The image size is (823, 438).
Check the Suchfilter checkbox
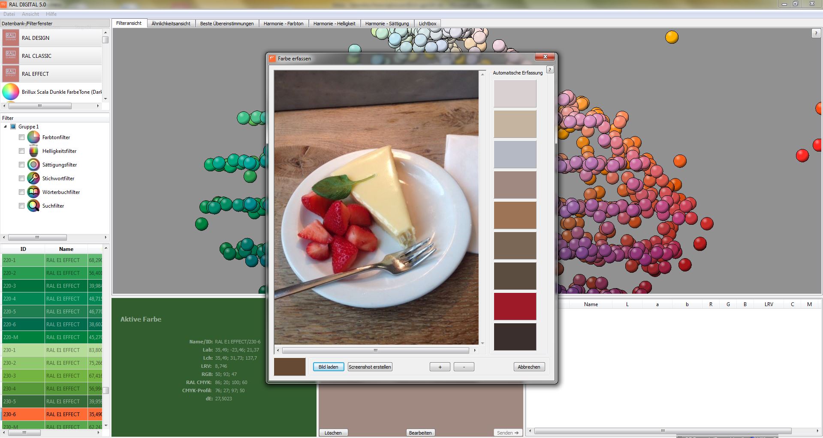(x=21, y=206)
